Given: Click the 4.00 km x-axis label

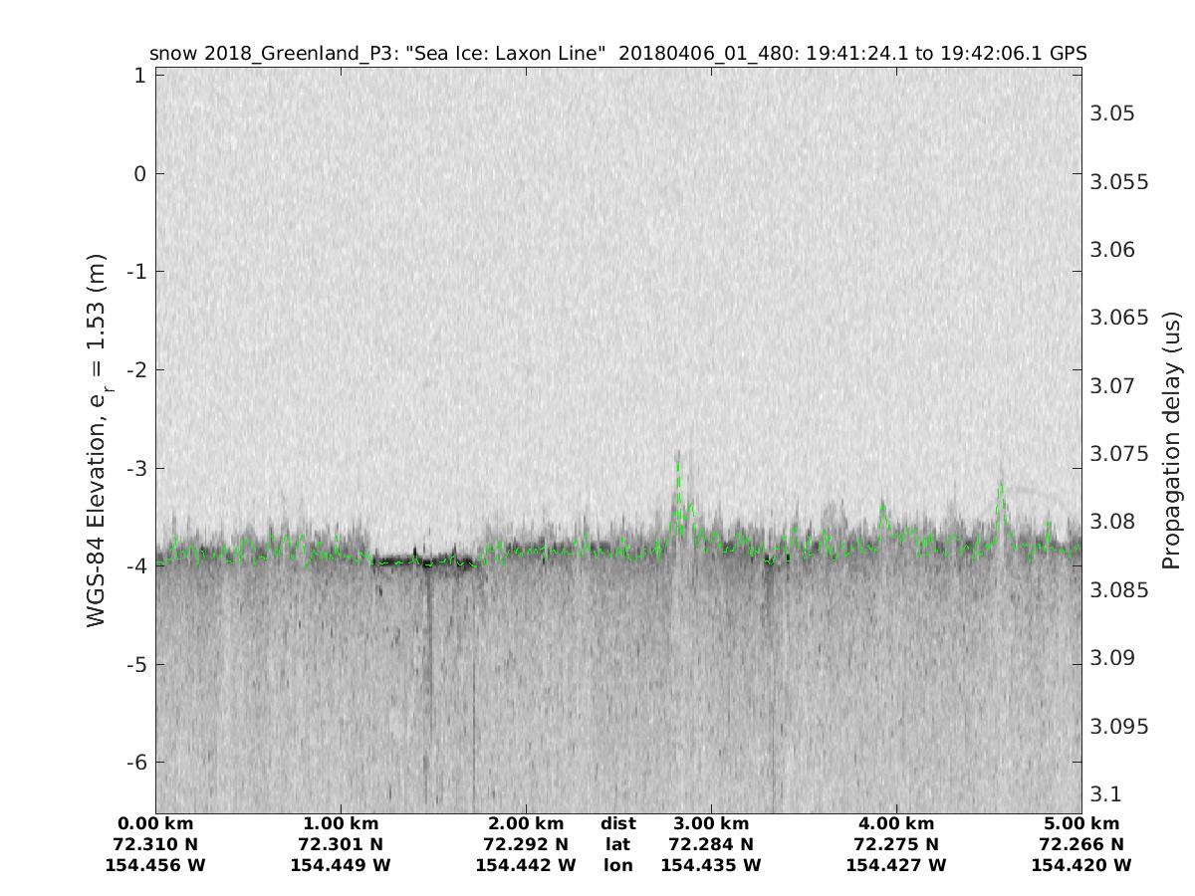Looking at the screenshot, I should pos(896,824).
